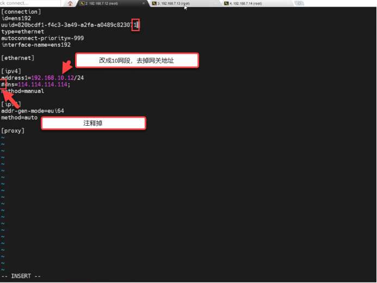The width and height of the screenshot is (377, 283).
Task: Place cursor on the [connection] section header
Action: coord(21,11)
